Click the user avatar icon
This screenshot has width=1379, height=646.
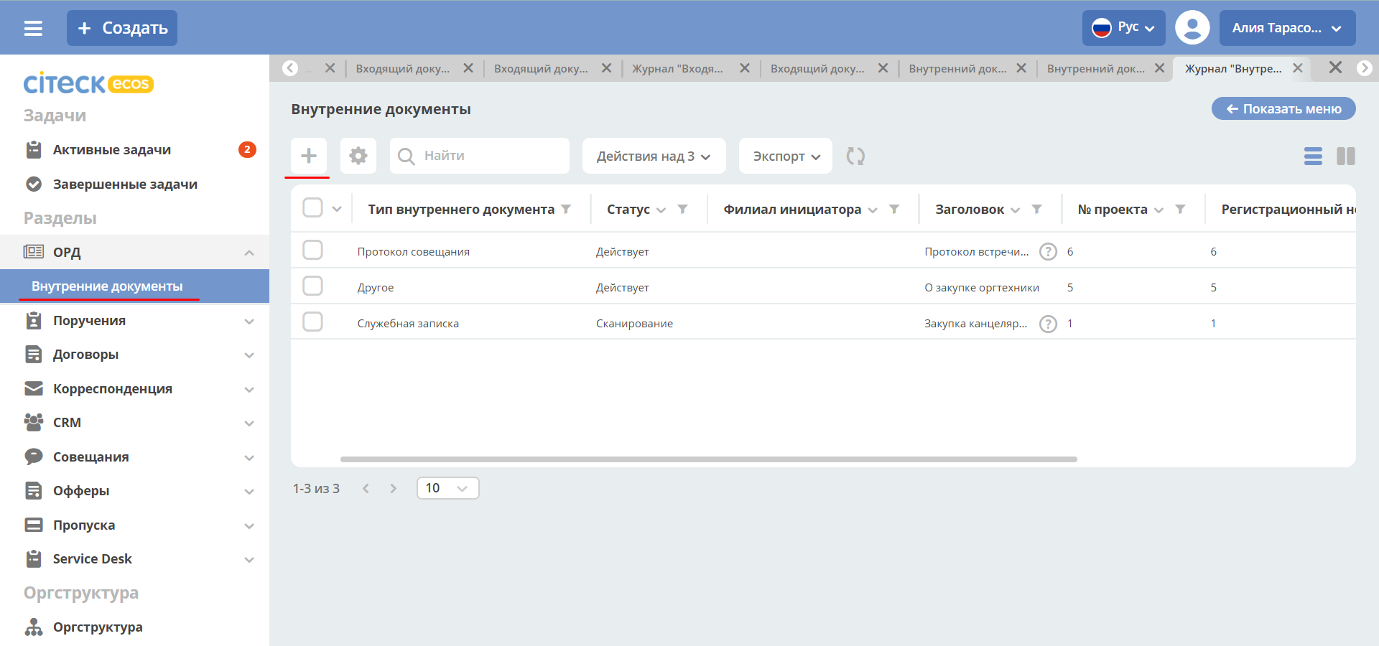[1192, 28]
